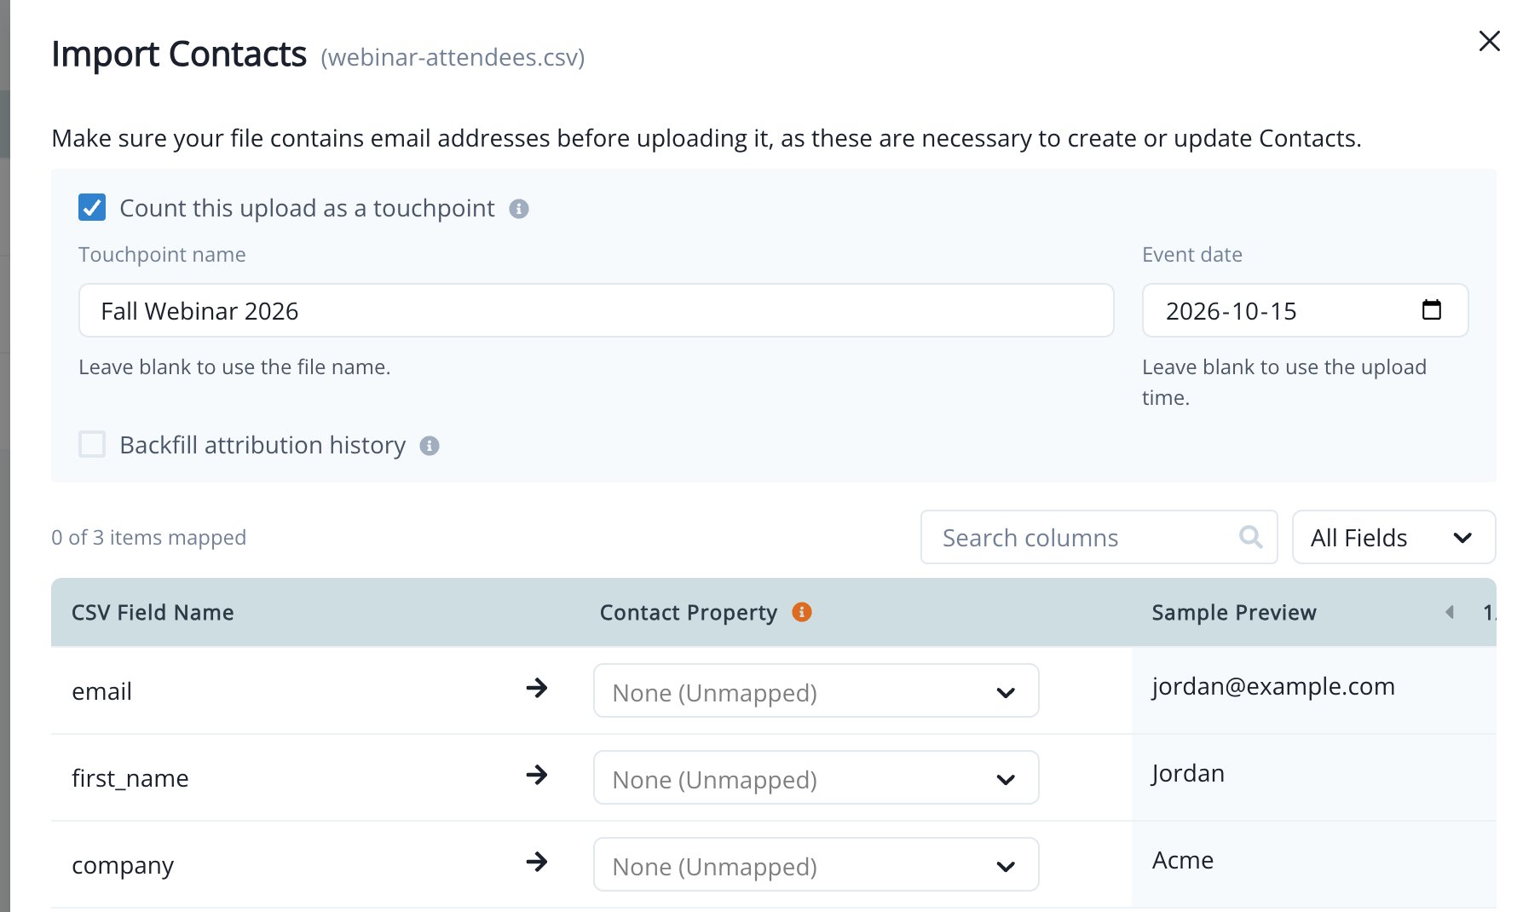Click info icon next to touchpoint checkbox

tap(519, 209)
